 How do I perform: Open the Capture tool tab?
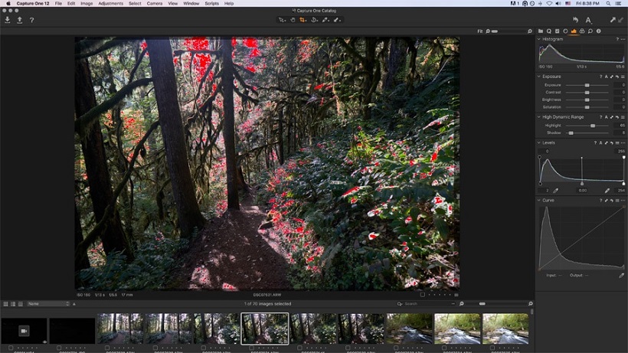(x=548, y=31)
